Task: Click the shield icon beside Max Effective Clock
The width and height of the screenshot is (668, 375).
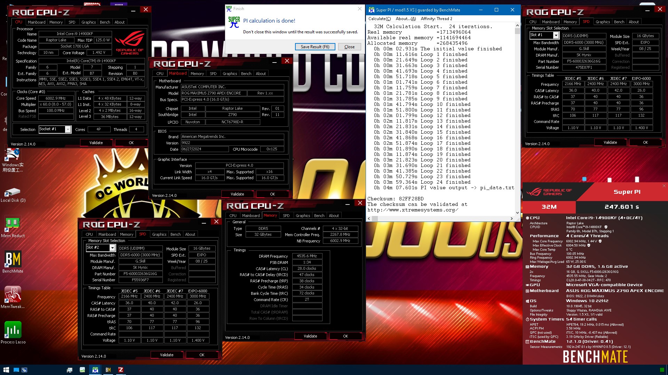Action: click(589, 245)
